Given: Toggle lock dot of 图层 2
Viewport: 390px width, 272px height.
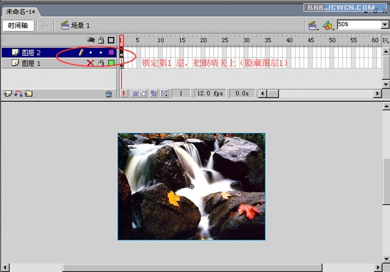Looking at the screenshot, I should point(101,53).
